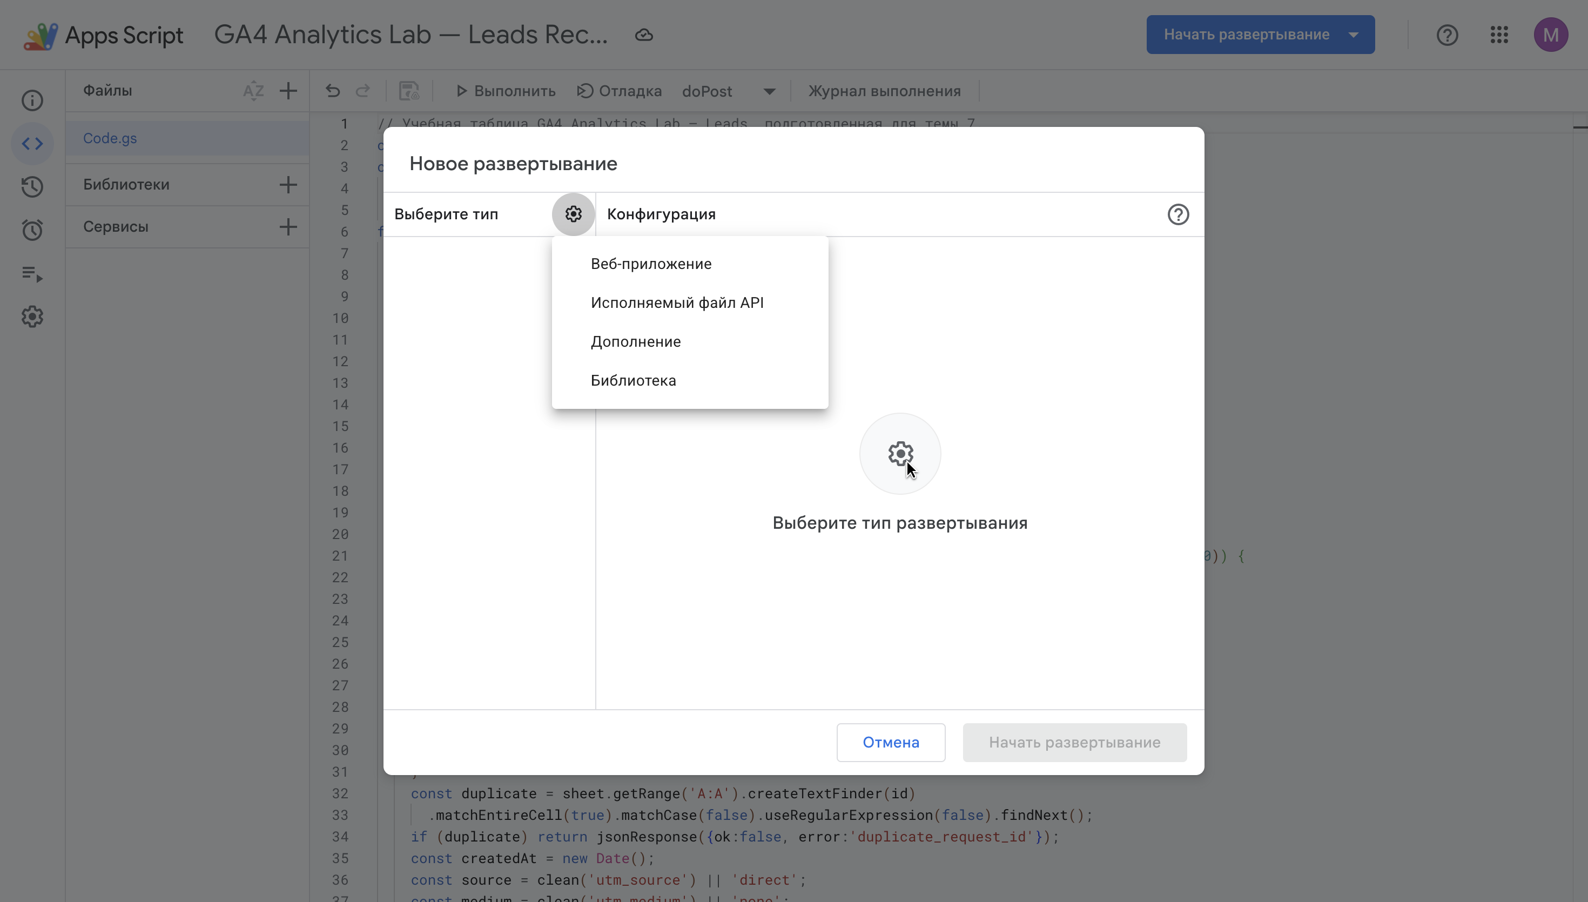
Task: Choose Веб-приложение deployment type
Action: (x=690, y=264)
